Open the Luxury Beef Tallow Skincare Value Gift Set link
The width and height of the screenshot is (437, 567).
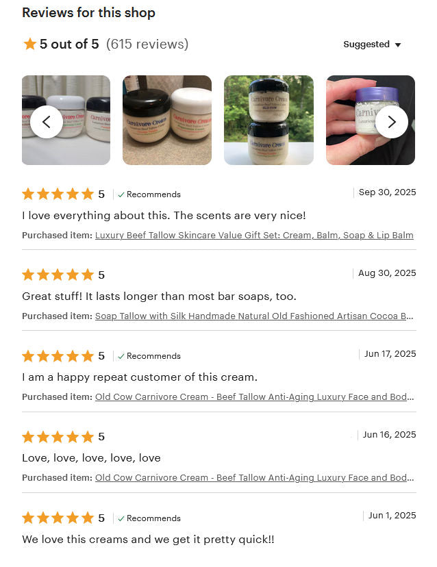pyautogui.click(x=254, y=235)
